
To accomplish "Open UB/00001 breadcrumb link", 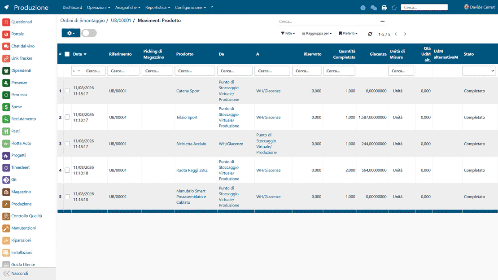I will pyautogui.click(x=121, y=20).
